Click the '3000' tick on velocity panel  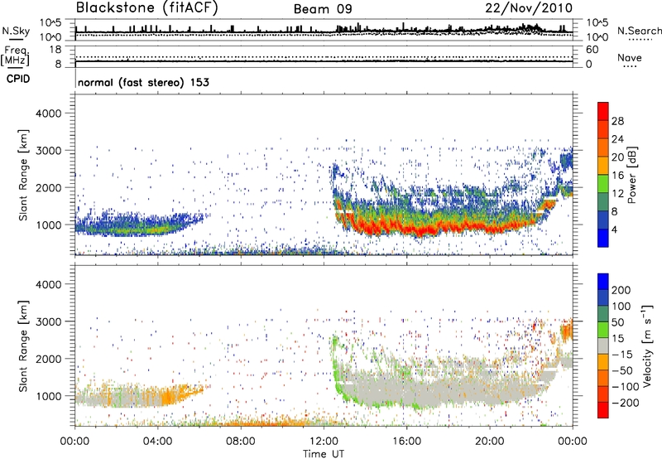(48, 321)
